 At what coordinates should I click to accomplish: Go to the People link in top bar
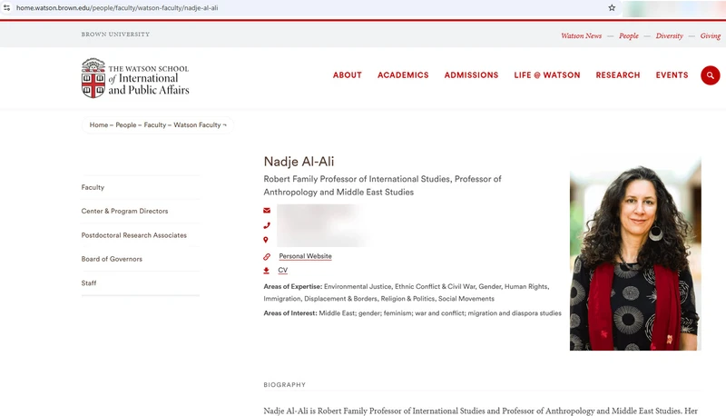point(629,35)
